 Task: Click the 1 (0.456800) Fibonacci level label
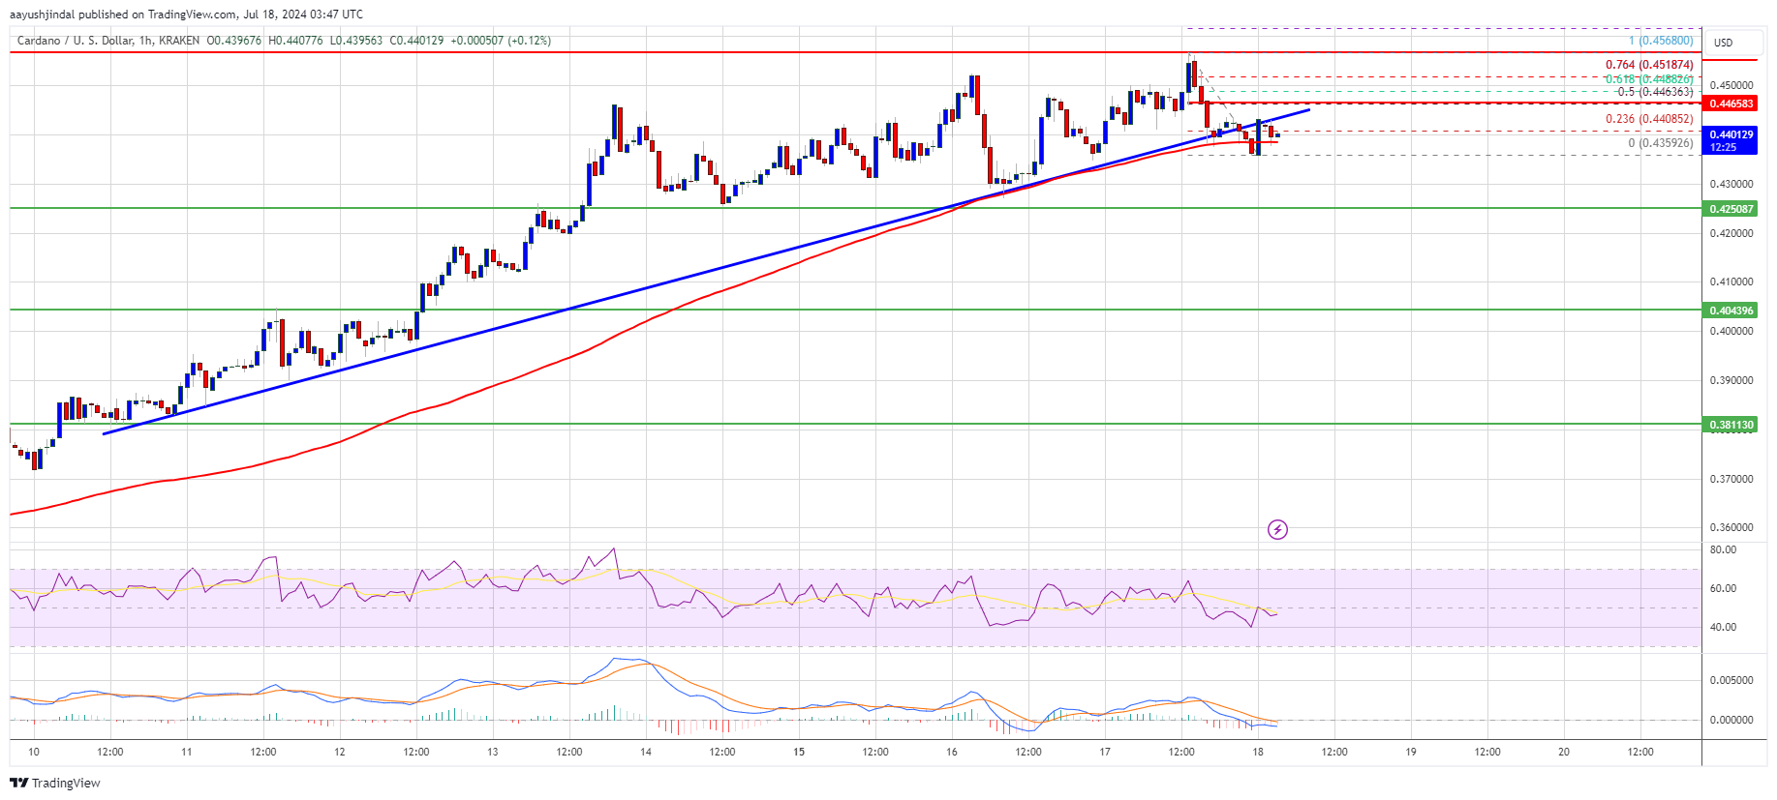click(1660, 41)
